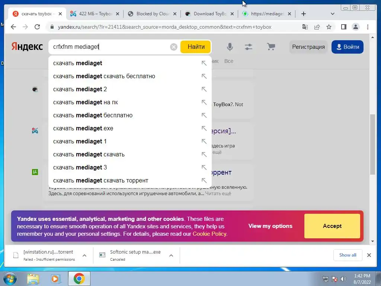Open the Cookie Policy link

[x=210, y=234]
